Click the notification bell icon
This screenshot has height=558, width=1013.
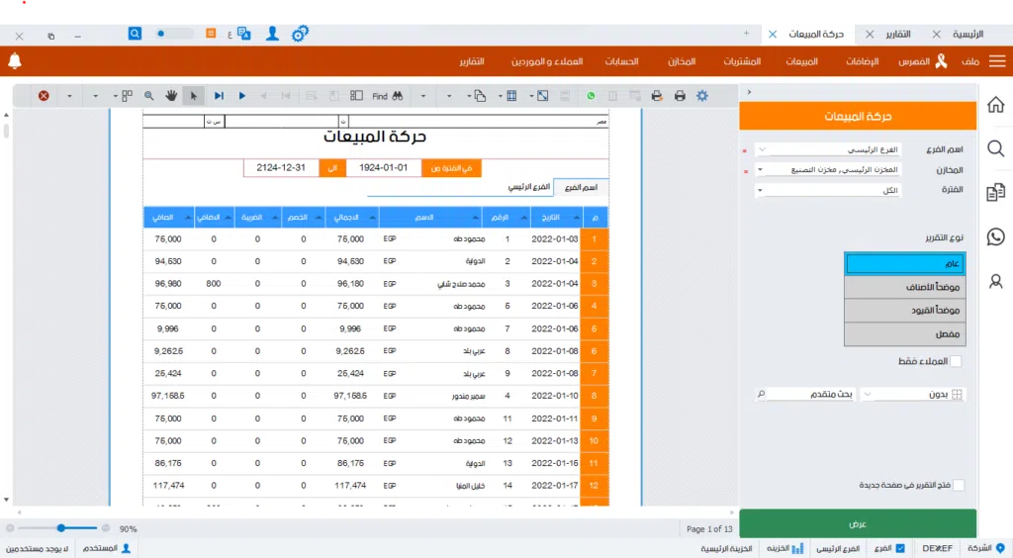coord(15,61)
